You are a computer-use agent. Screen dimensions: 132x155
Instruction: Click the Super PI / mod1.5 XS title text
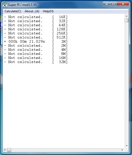pyautogui.click(x=22, y=5)
